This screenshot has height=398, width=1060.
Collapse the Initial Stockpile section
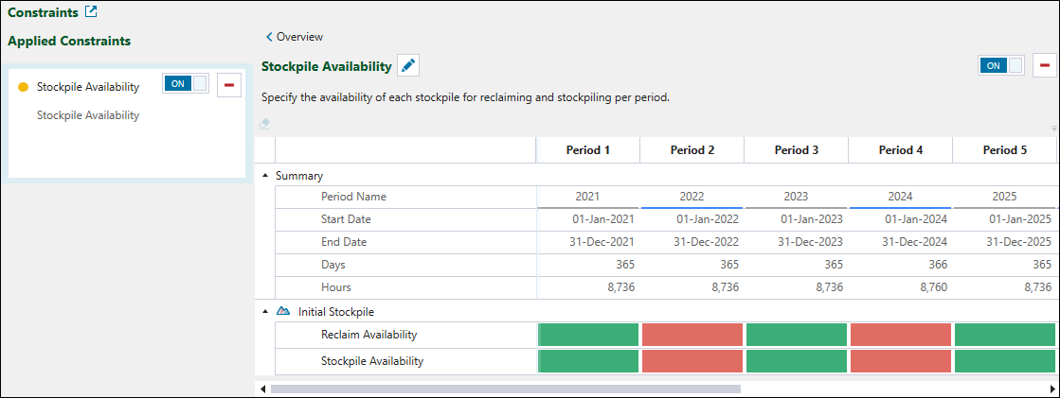(x=265, y=311)
